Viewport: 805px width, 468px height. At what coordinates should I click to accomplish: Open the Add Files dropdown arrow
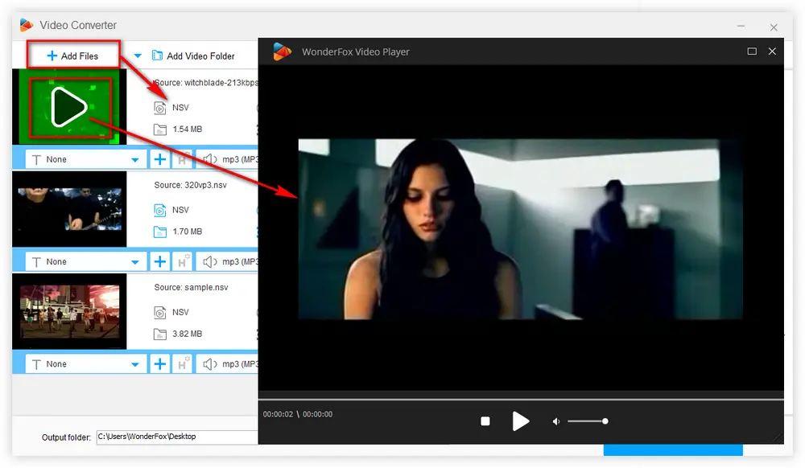click(x=138, y=55)
